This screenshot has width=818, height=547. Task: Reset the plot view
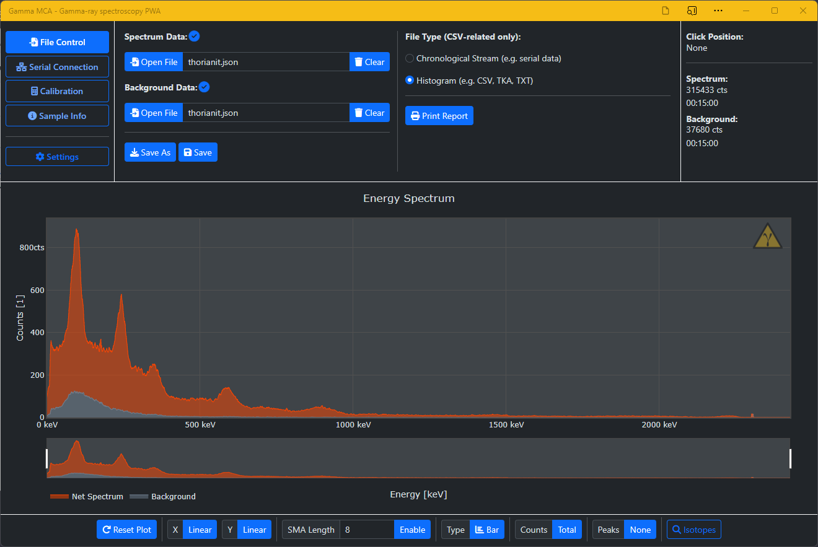click(x=127, y=530)
